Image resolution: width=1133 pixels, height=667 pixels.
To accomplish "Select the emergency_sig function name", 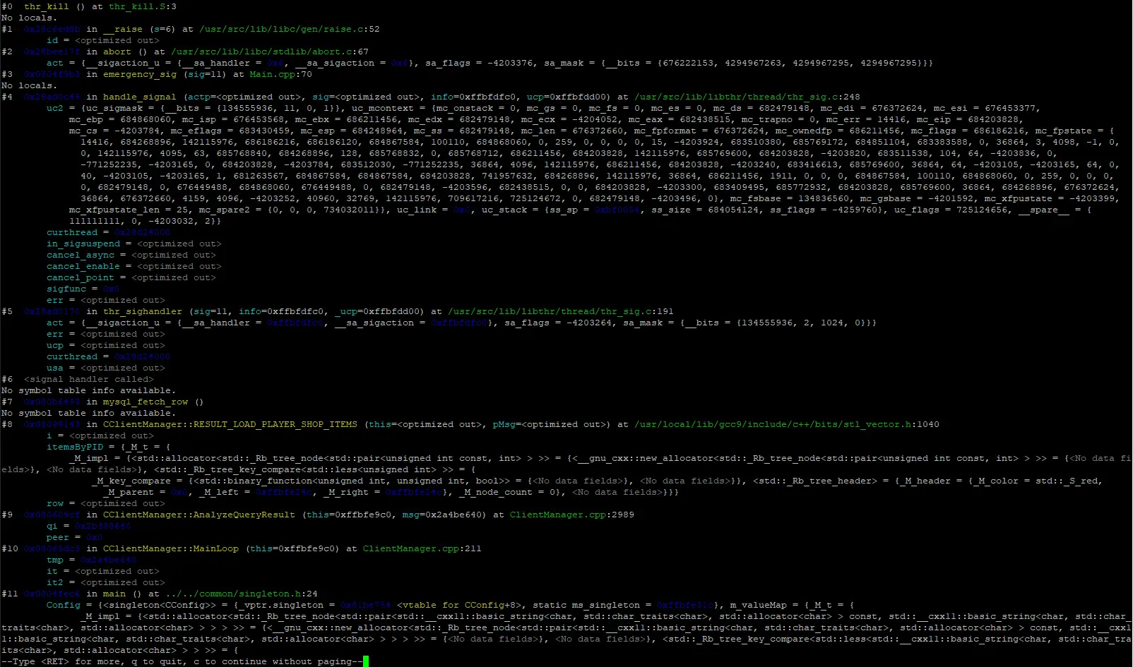I will pyautogui.click(x=139, y=74).
